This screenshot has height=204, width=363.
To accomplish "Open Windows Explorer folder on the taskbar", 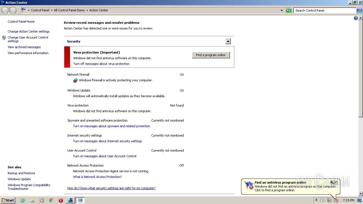I will [x=32, y=200].
